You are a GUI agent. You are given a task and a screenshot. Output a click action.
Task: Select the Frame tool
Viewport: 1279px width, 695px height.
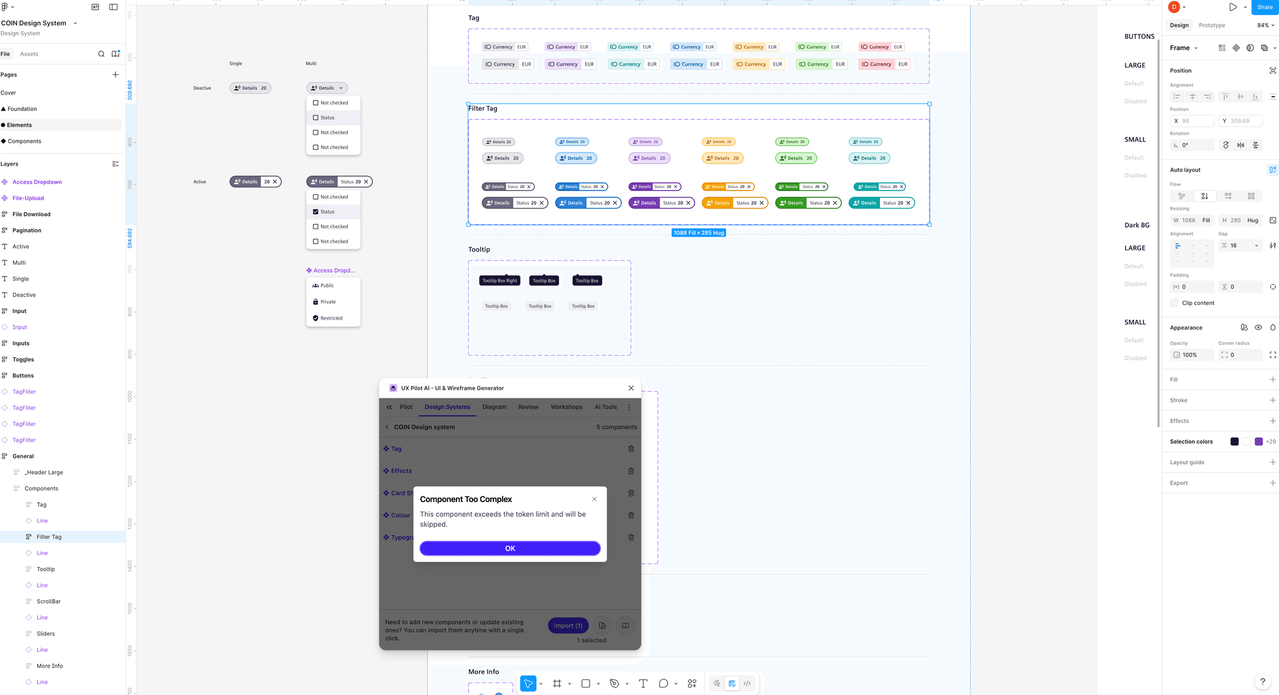(557, 684)
